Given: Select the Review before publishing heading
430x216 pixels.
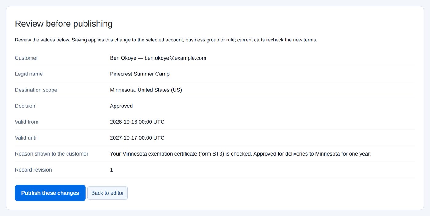Looking at the screenshot, I should pyautogui.click(x=64, y=24).
